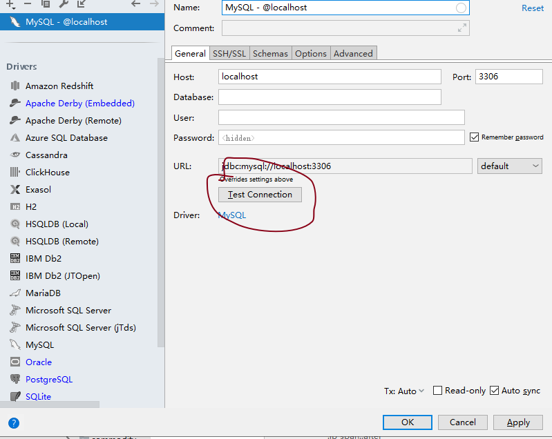Switch to the SSH/SSL tab

[229, 53]
